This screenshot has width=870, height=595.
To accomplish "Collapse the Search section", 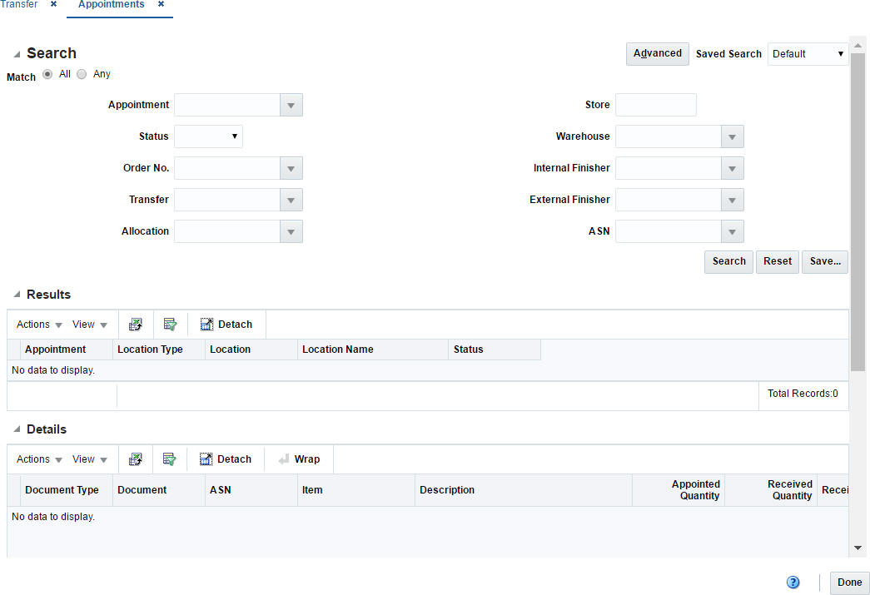I will pos(17,54).
